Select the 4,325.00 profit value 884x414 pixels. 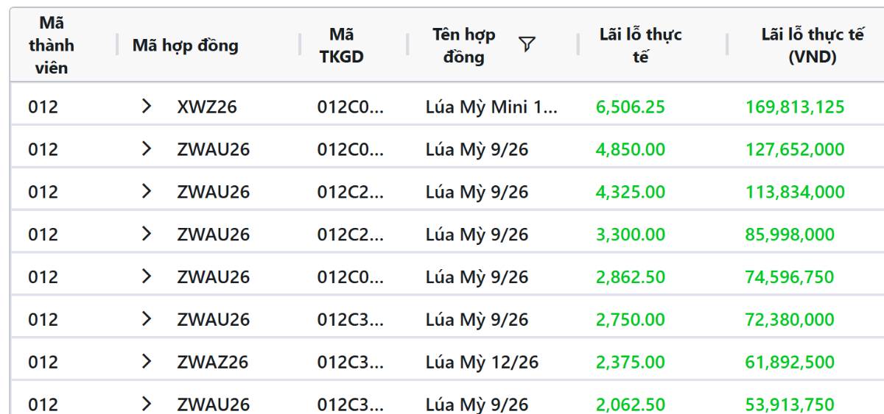(631, 193)
